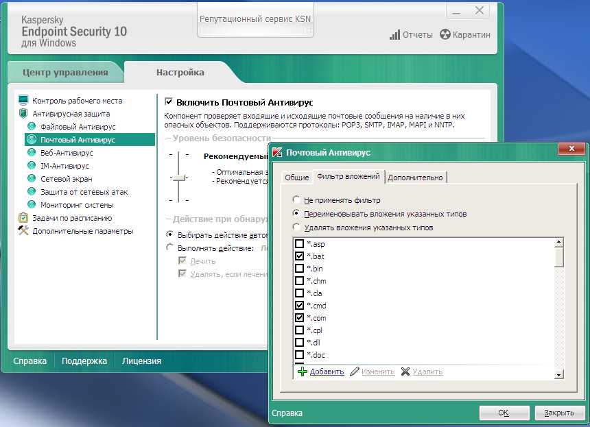Screen dimensions: 590x427
Task: Open Справка in main window footer
Action: [29, 361]
